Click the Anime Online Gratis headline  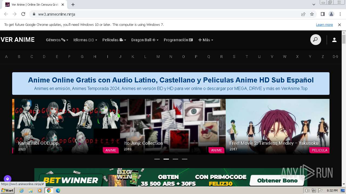click(x=171, y=80)
